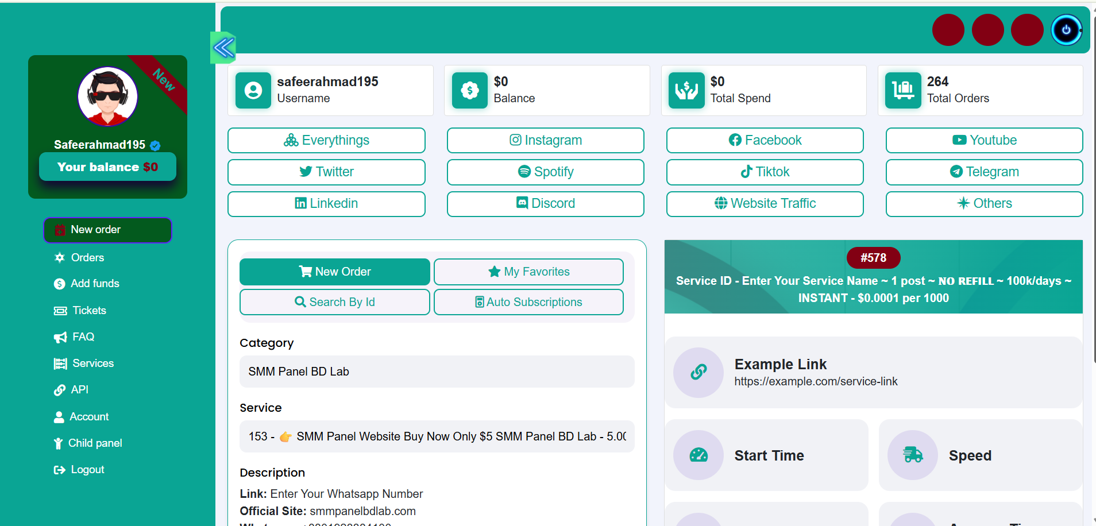Open New order in the sidebar
The height and width of the screenshot is (526, 1096).
point(107,230)
